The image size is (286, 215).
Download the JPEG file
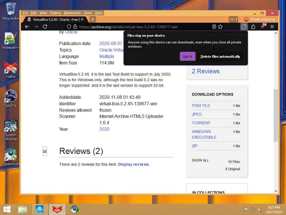click(197, 114)
